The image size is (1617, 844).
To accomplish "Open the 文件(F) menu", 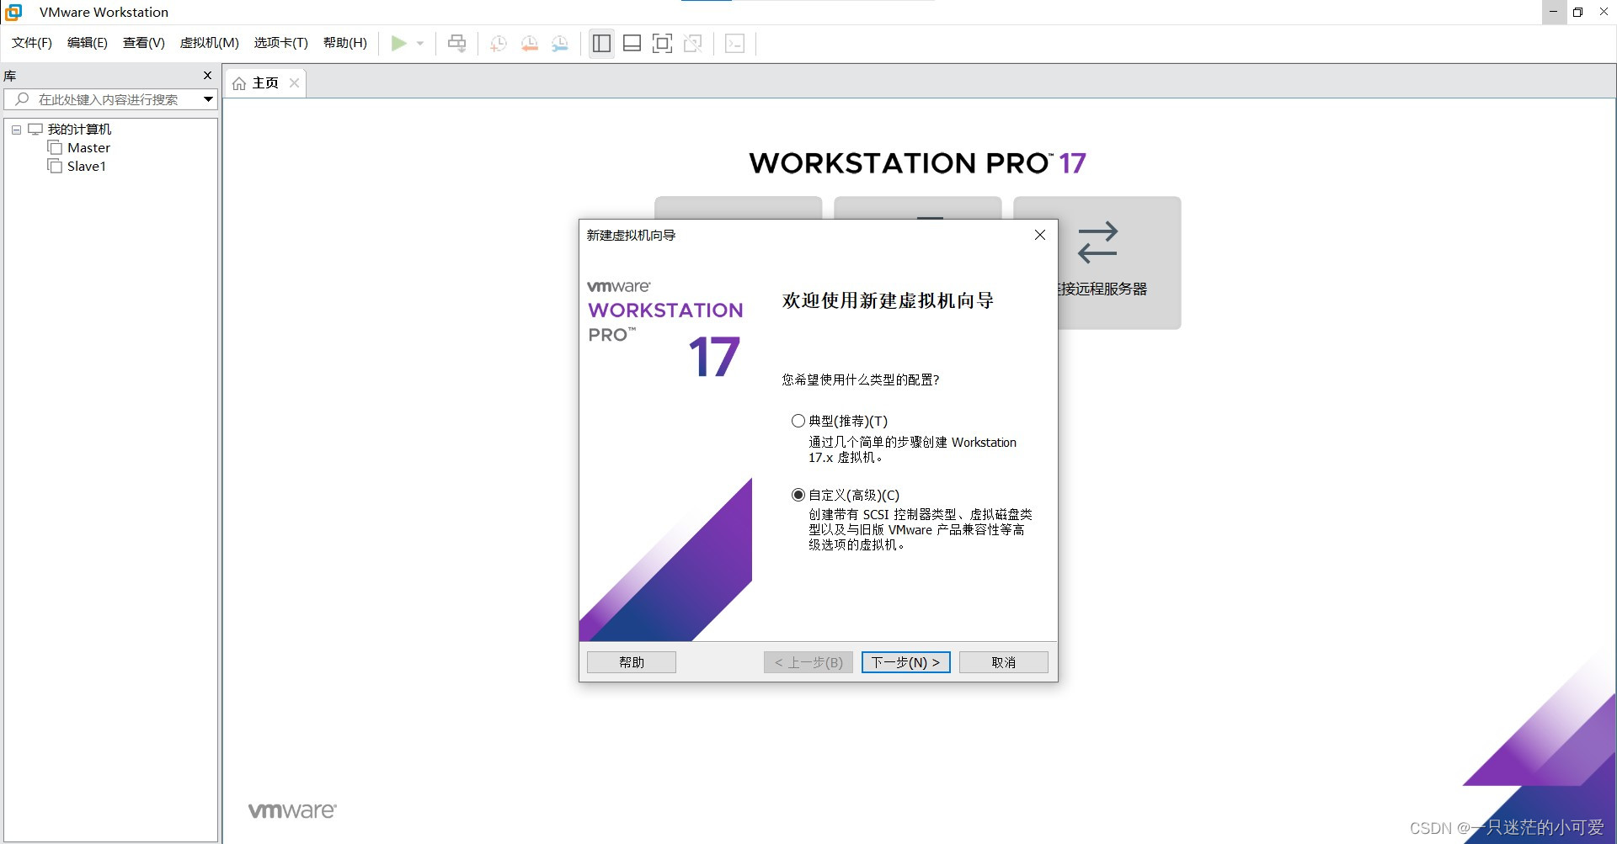I will (x=32, y=43).
